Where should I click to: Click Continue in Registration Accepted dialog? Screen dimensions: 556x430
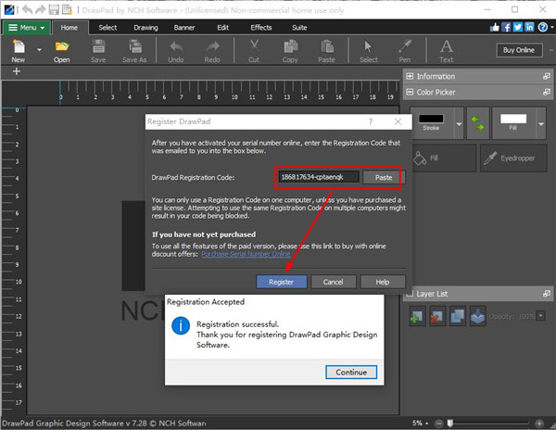tap(351, 373)
